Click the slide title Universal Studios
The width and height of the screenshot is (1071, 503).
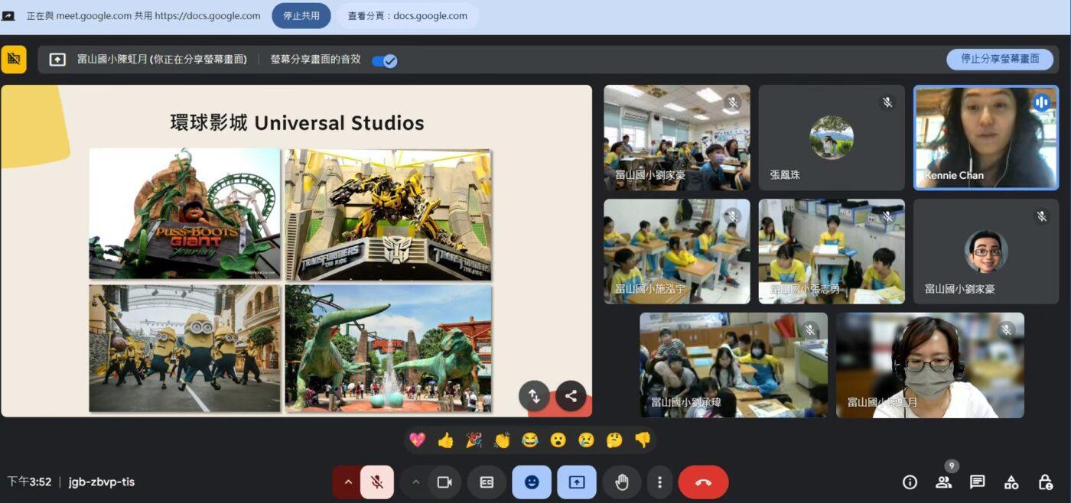297,122
